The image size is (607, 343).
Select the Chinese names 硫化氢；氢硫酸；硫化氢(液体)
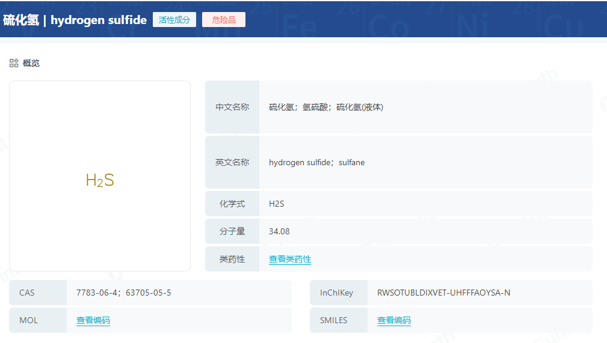(x=326, y=107)
